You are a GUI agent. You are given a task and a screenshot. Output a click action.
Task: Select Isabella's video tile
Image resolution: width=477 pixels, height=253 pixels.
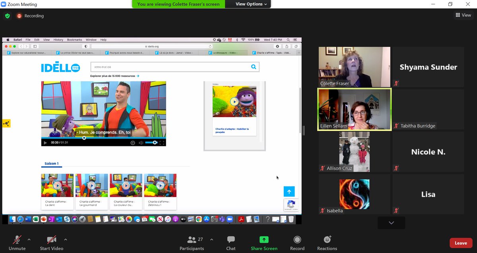tap(354, 194)
